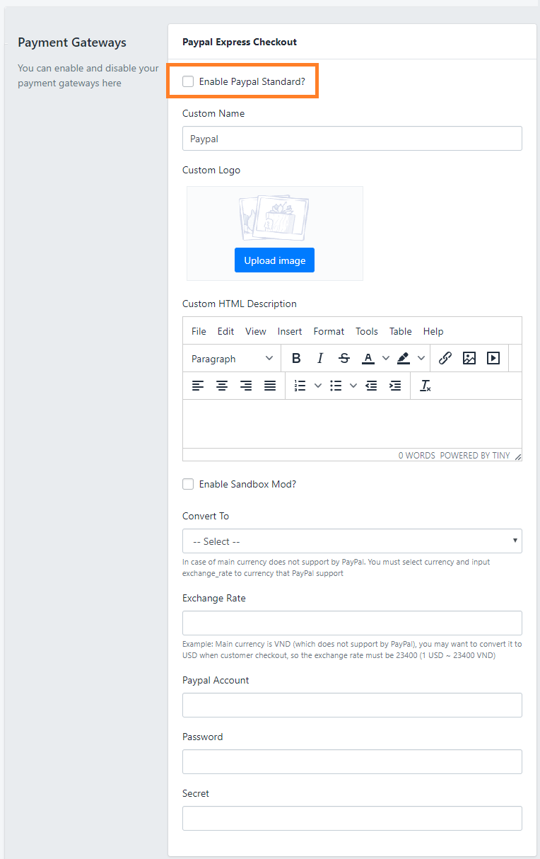Insert media video into editor
Screen dimensions: 540x859
point(493,358)
